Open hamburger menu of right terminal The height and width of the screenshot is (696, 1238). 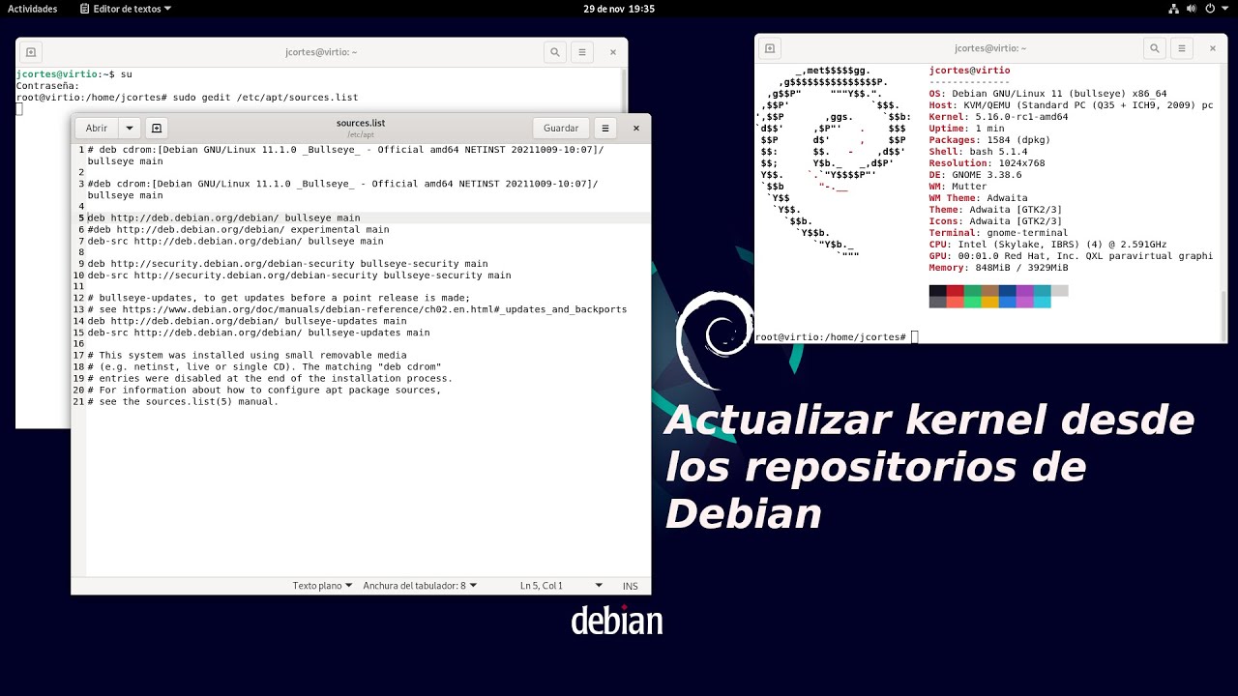pos(1181,47)
